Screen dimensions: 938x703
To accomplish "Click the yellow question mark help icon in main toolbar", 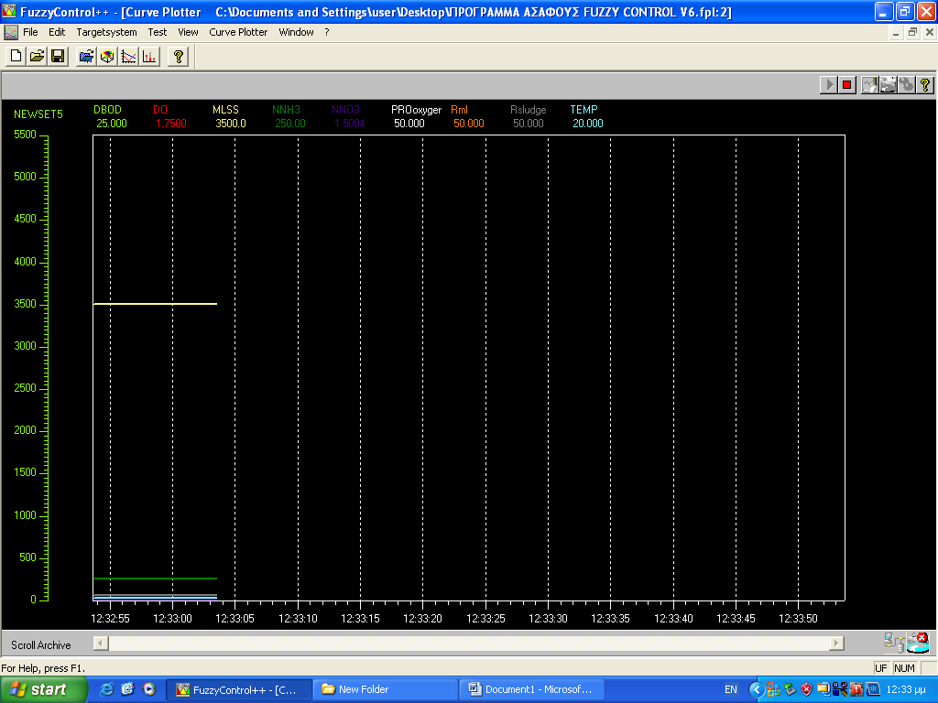I will tap(179, 56).
